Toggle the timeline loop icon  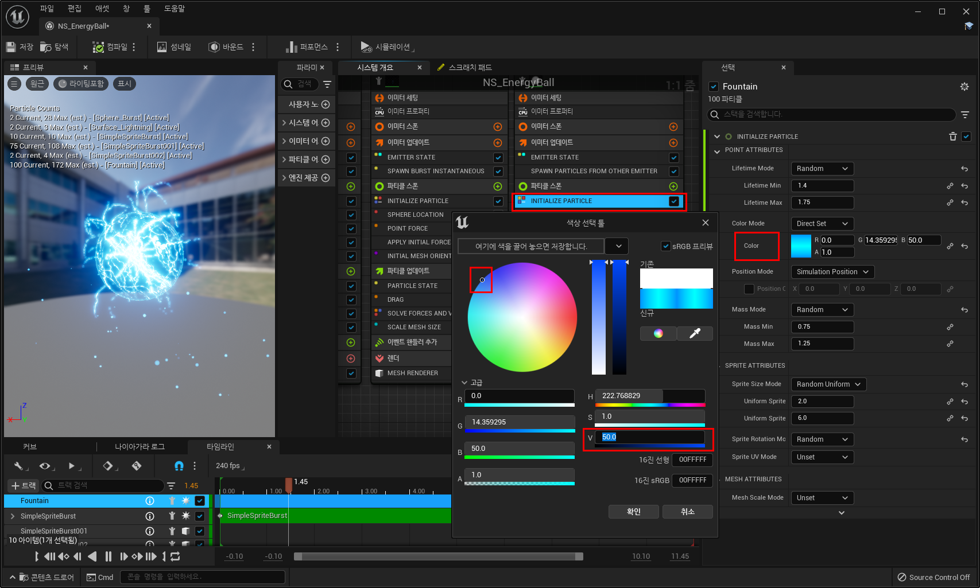(x=175, y=556)
